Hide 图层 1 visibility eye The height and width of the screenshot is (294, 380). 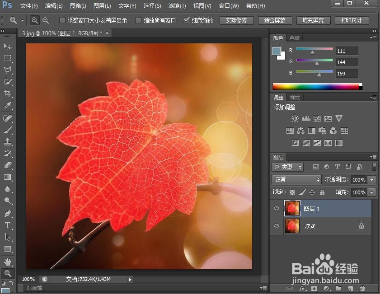click(277, 208)
